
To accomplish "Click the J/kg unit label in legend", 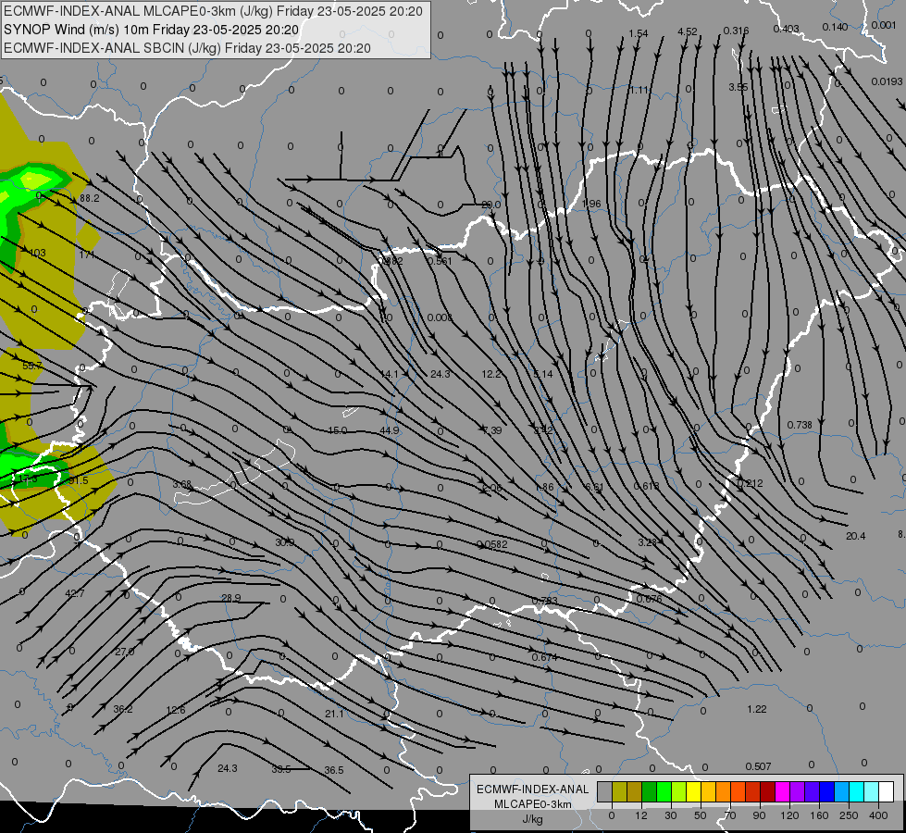I will (x=533, y=819).
